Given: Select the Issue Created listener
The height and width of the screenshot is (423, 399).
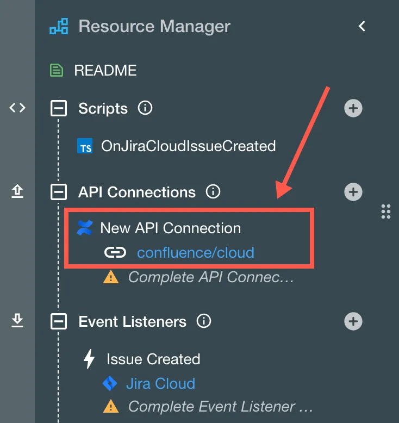Looking at the screenshot, I should 153,359.
